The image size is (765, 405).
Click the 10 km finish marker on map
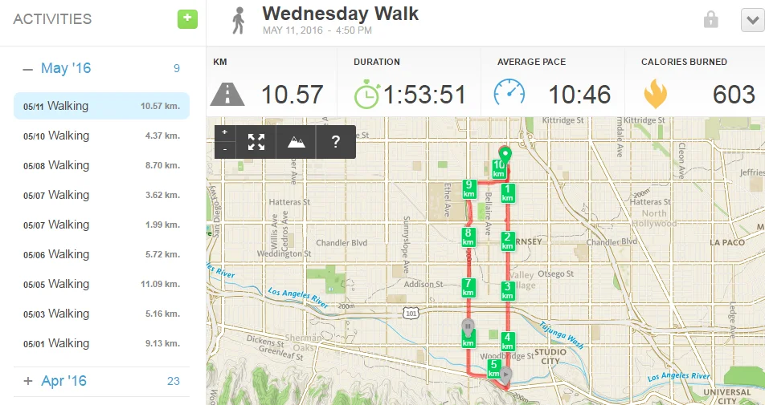(499, 169)
